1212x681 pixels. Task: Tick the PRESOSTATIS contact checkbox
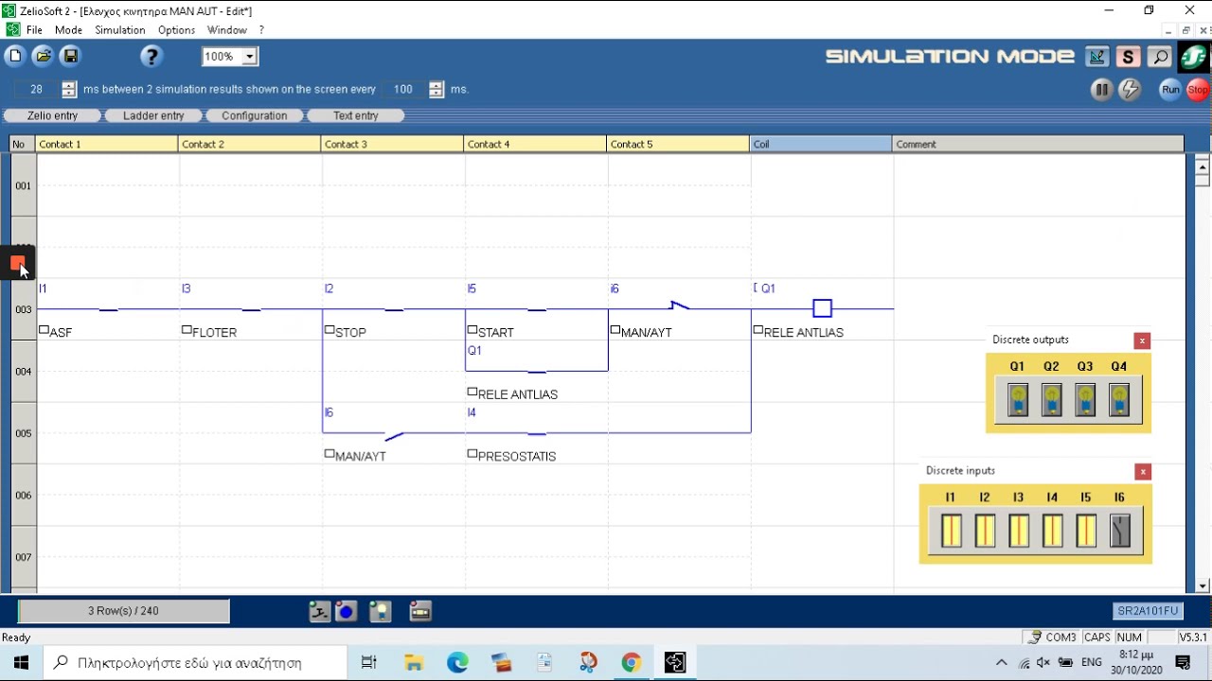coord(472,454)
